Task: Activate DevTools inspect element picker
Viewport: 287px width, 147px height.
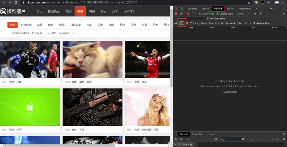Action: tap(176, 9)
